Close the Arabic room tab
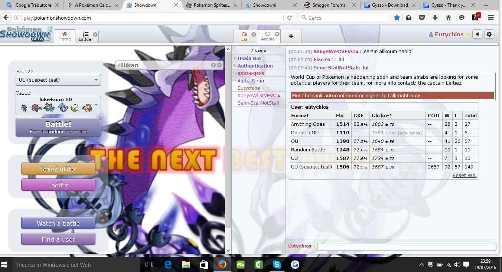Viewport: 502px width, 272px height. (x=277, y=35)
